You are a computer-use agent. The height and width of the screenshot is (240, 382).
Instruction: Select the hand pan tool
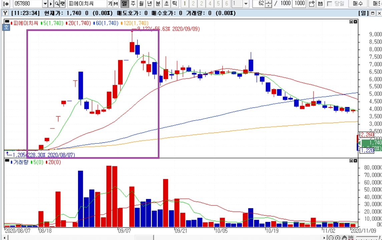click(344, 238)
